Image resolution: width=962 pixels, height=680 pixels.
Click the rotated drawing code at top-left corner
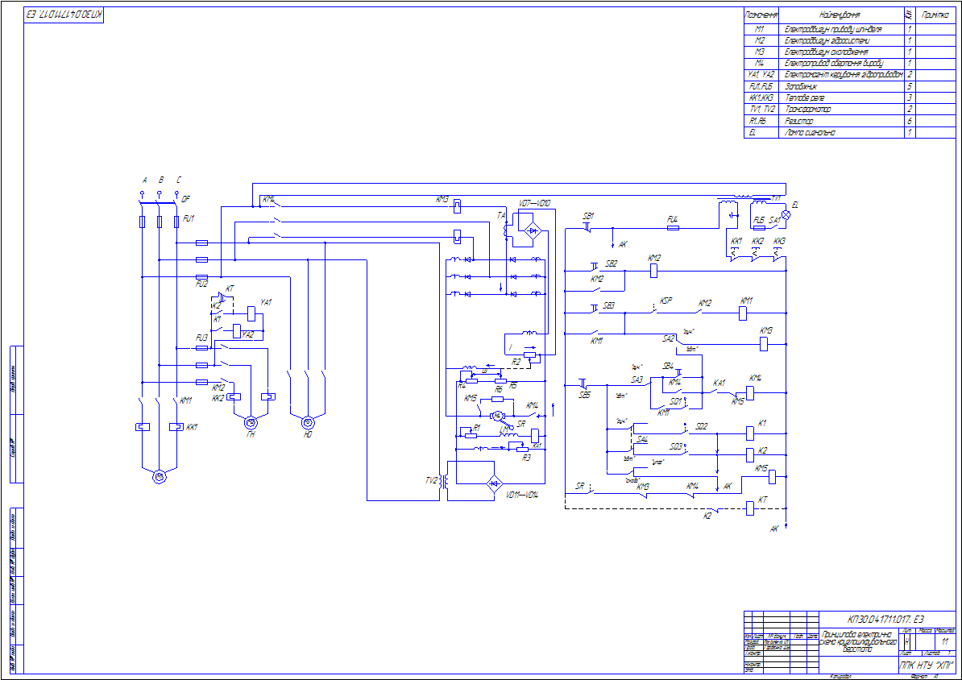pyautogui.click(x=65, y=15)
